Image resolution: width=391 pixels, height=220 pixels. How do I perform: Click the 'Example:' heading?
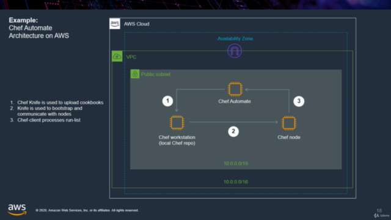[x=23, y=20]
